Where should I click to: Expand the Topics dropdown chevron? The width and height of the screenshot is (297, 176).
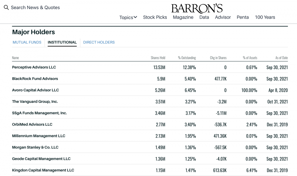135,17
